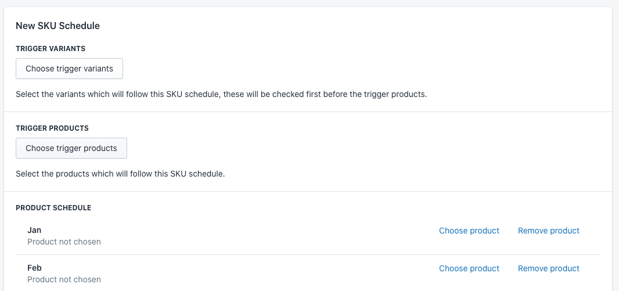Screen dimensions: 619x291
Task: Remove the product from Jan
Action: click(548, 231)
